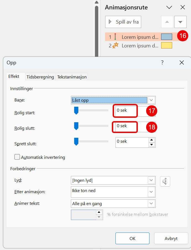The height and width of the screenshot is (250, 191).
Task: Click the Låst opp path value
Action: (x=109, y=100)
